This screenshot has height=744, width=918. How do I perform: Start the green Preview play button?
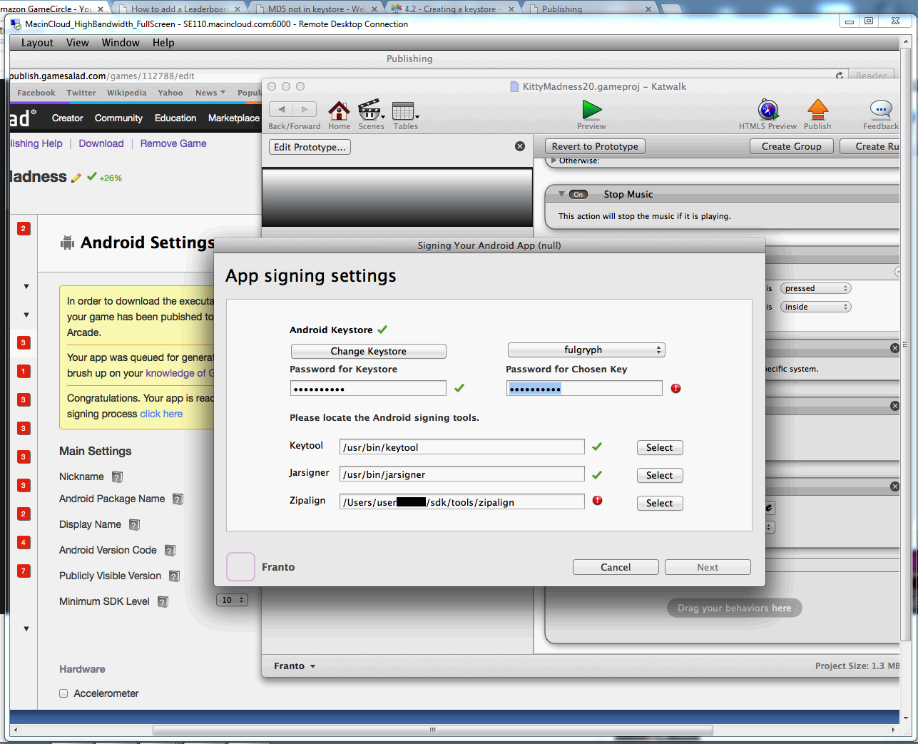click(591, 110)
